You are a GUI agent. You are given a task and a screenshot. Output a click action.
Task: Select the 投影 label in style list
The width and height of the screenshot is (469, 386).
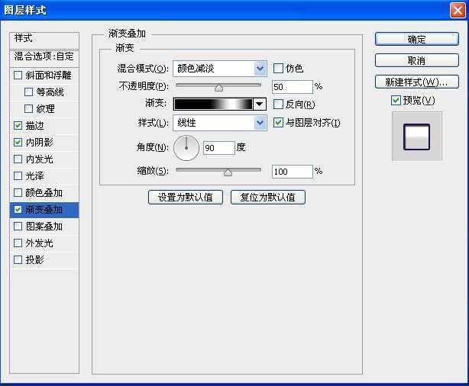click(34, 259)
